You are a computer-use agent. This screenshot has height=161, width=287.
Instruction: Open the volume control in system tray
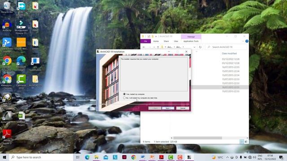point(254,157)
